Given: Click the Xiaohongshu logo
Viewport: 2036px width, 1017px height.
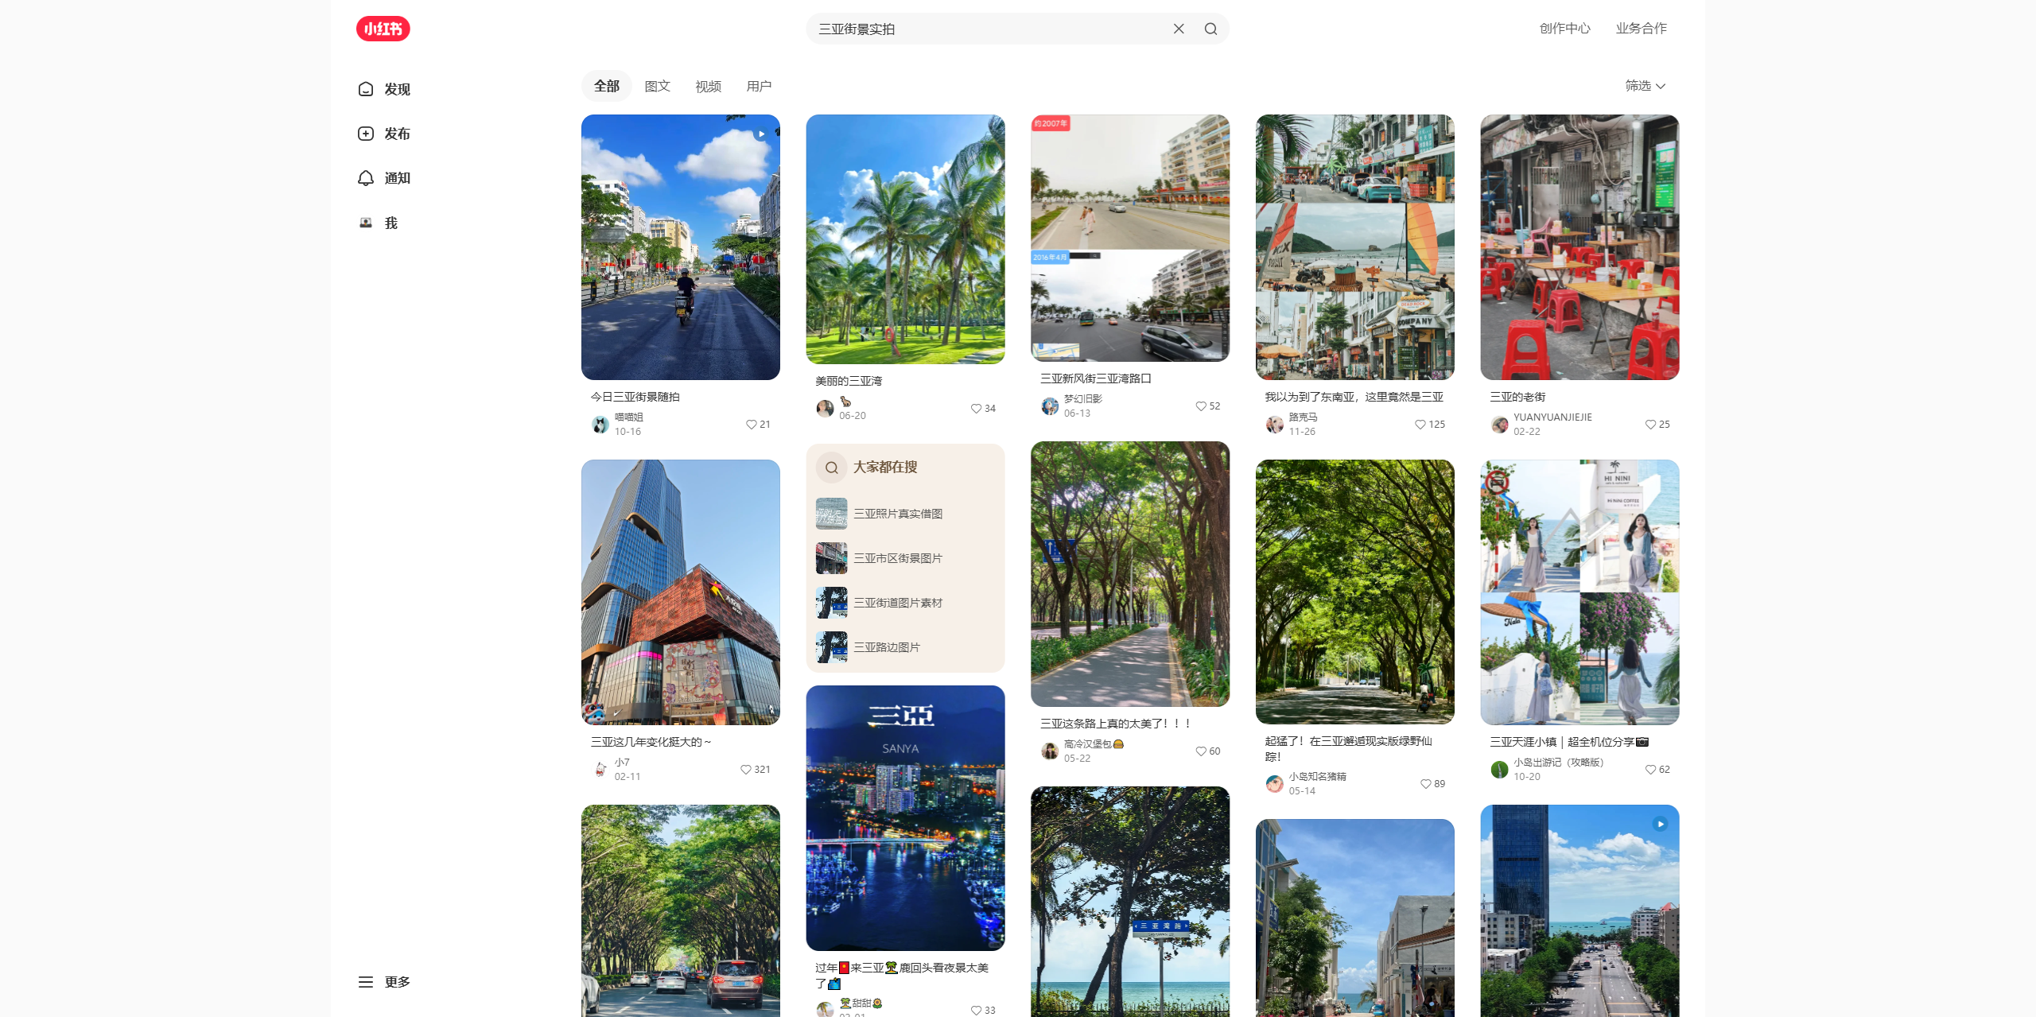Looking at the screenshot, I should [383, 29].
